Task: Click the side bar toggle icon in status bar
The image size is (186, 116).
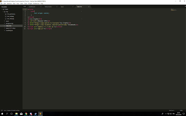Action: (1, 110)
